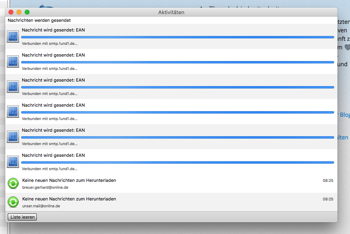
Task: Select fourth 'Nachricht wird gesendet: EAN' title
Action: (x=53, y=105)
